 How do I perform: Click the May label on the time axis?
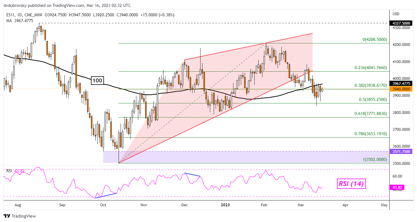(384, 205)
